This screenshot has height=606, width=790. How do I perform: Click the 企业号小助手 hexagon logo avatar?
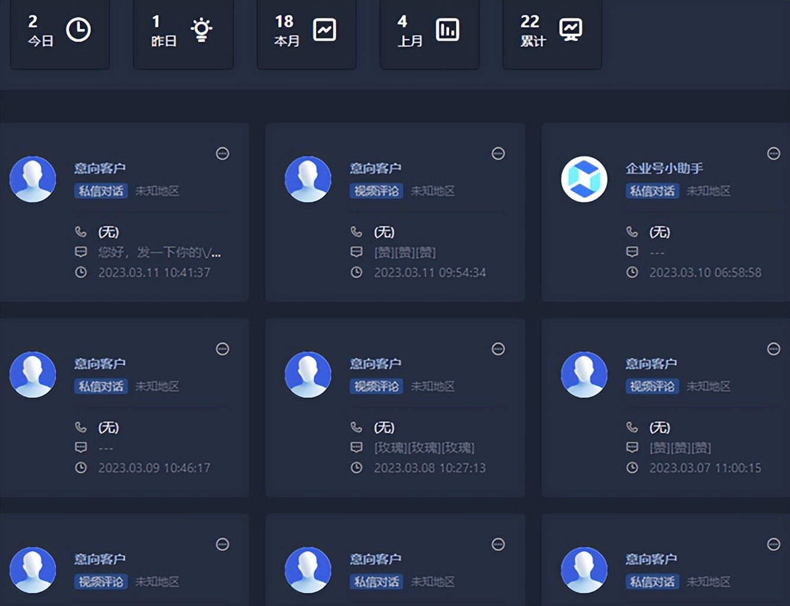584,179
